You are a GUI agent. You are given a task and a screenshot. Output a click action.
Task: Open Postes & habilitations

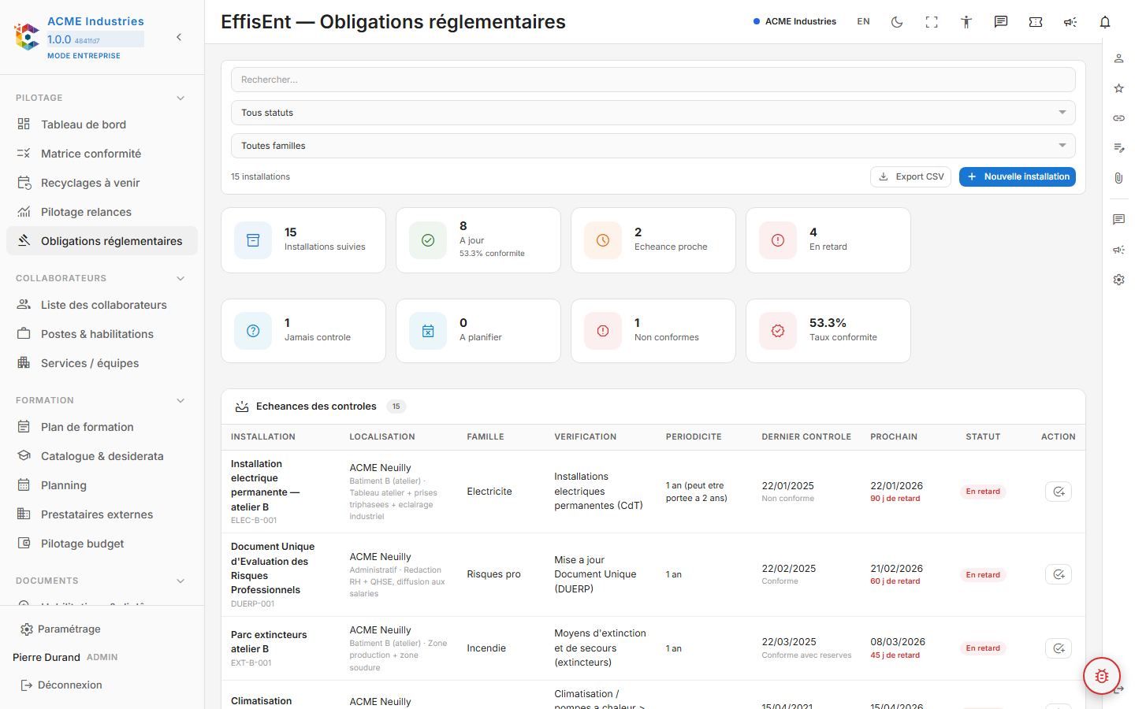(102, 334)
